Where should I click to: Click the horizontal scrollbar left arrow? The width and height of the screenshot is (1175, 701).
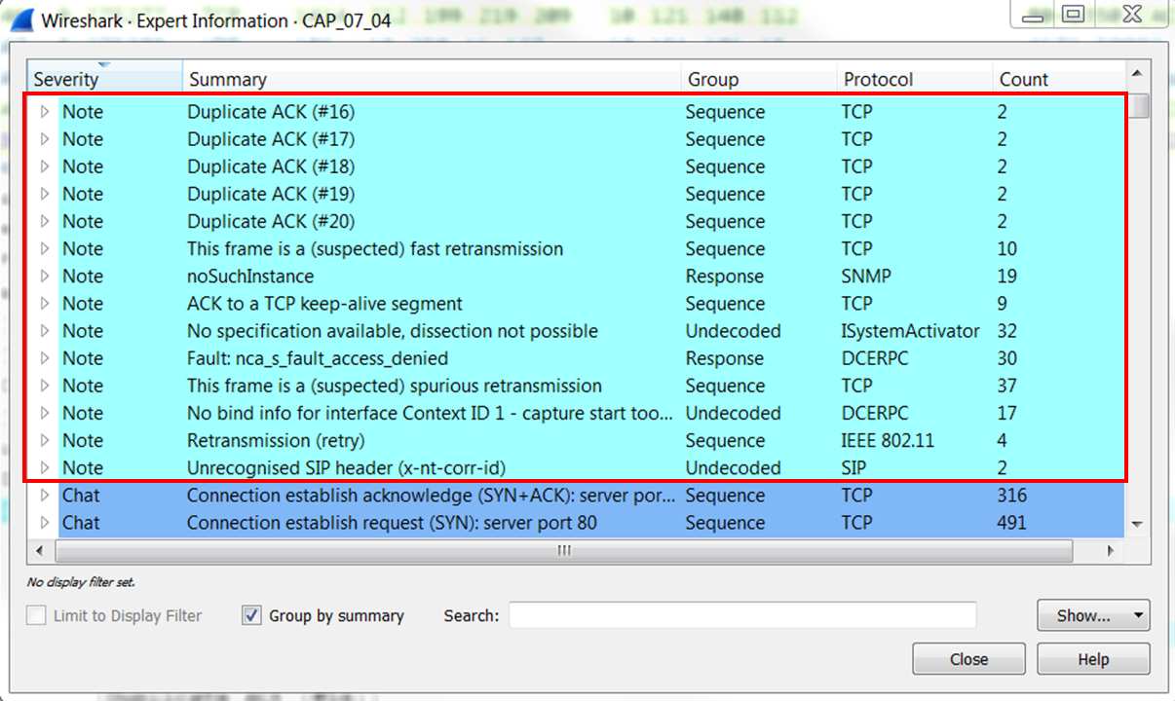pos(40,551)
